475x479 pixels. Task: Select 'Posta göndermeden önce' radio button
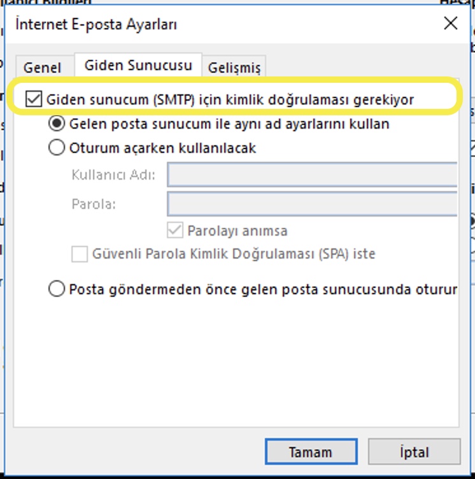(x=57, y=289)
